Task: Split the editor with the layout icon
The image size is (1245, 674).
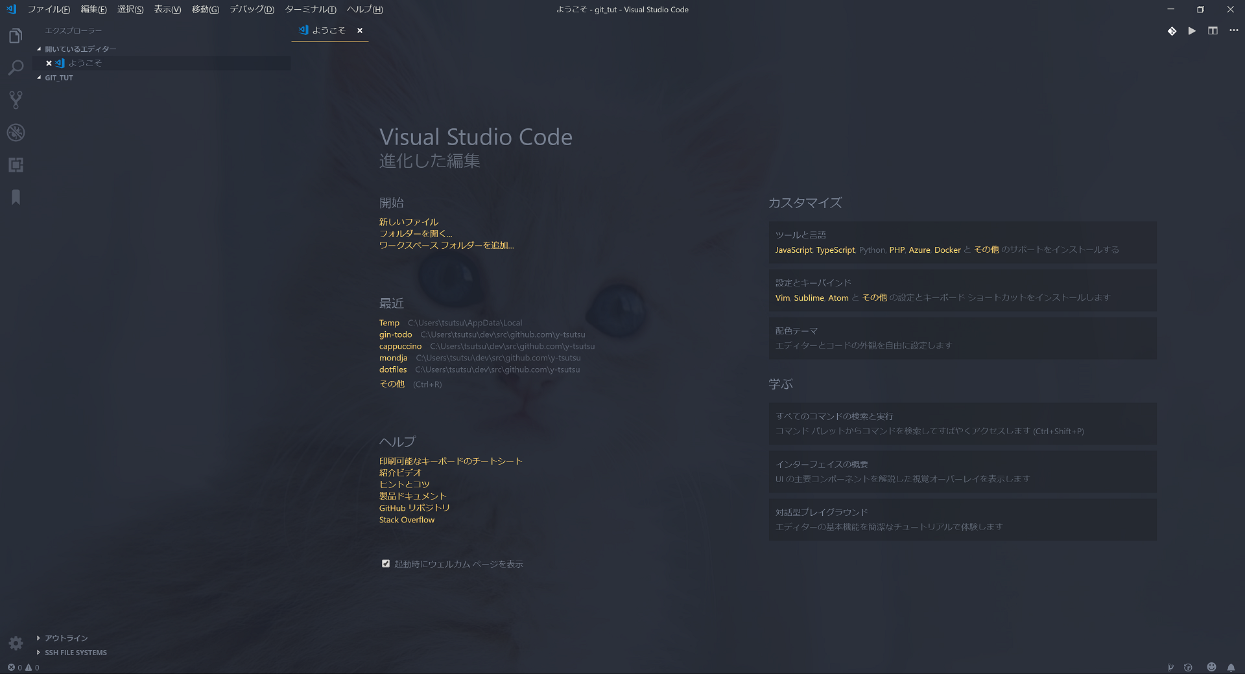Action: click(x=1213, y=30)
